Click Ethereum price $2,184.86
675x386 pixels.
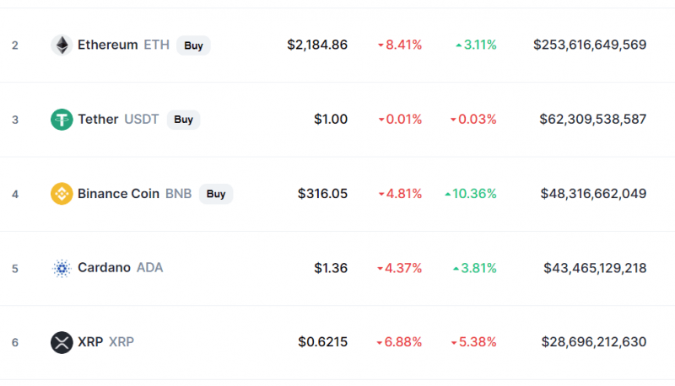(317, 45)
